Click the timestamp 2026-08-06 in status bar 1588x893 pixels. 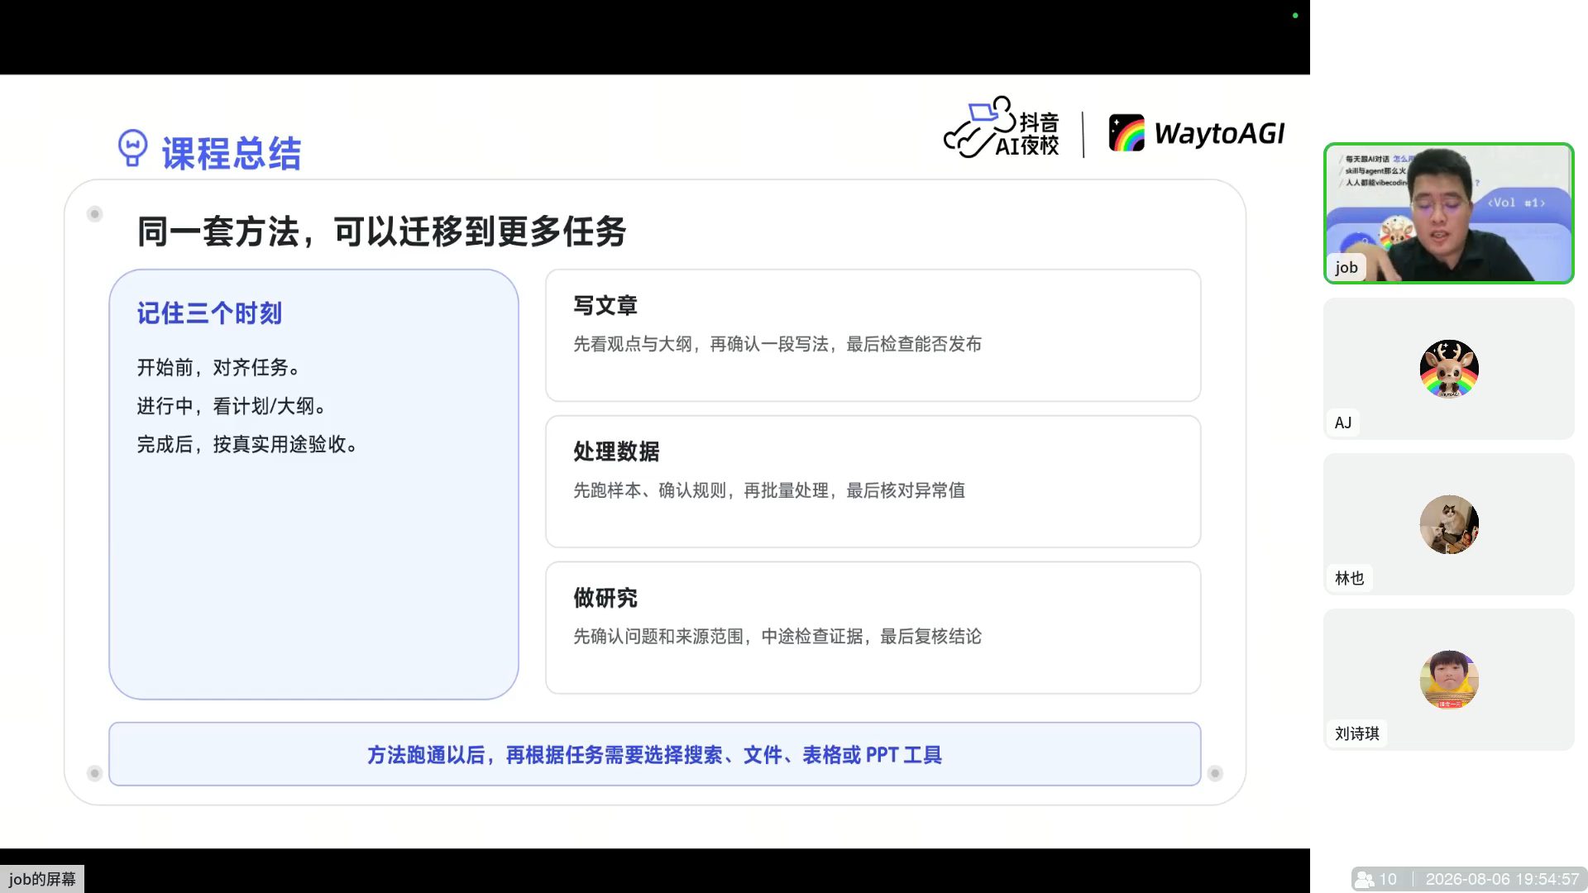(x=1467, y=879)
